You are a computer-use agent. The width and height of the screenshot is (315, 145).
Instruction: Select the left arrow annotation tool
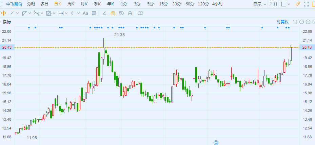[x=73, y=14]
